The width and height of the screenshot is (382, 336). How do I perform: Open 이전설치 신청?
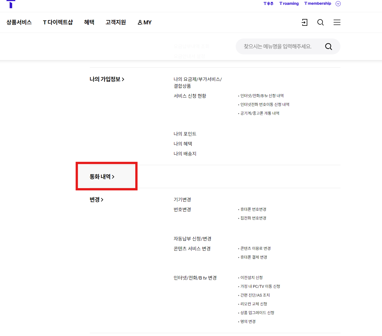(x=251, y=278)
